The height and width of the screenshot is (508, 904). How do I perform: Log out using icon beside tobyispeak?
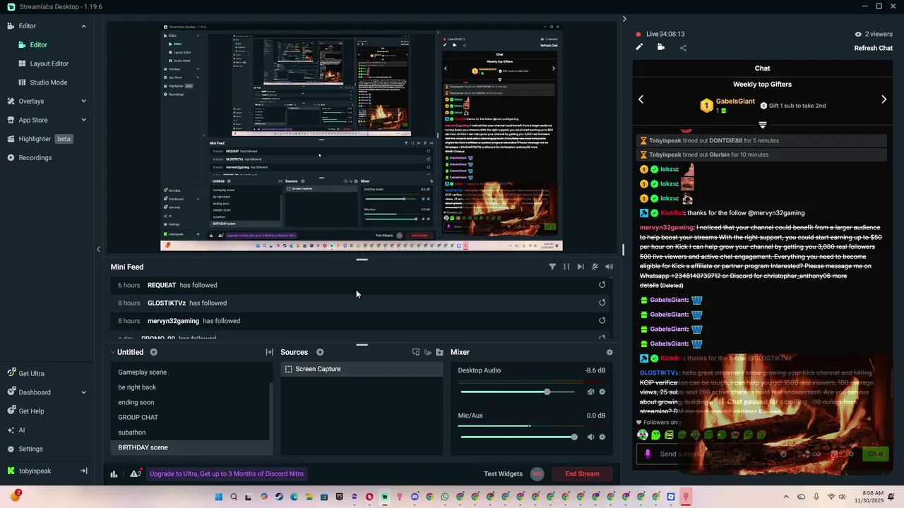[x=83, y=471]
